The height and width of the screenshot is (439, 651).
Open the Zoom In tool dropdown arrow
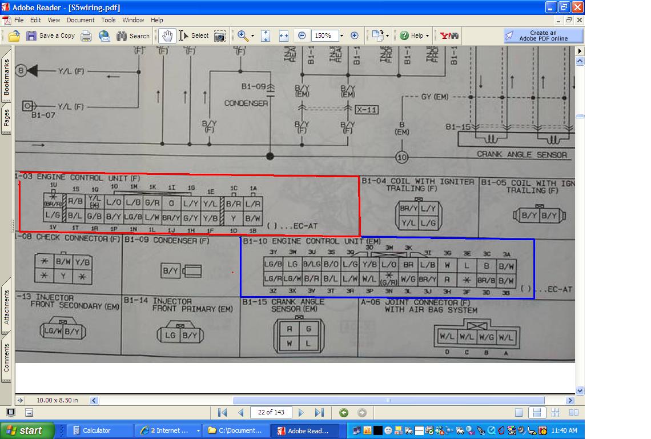tap(252, 35)
